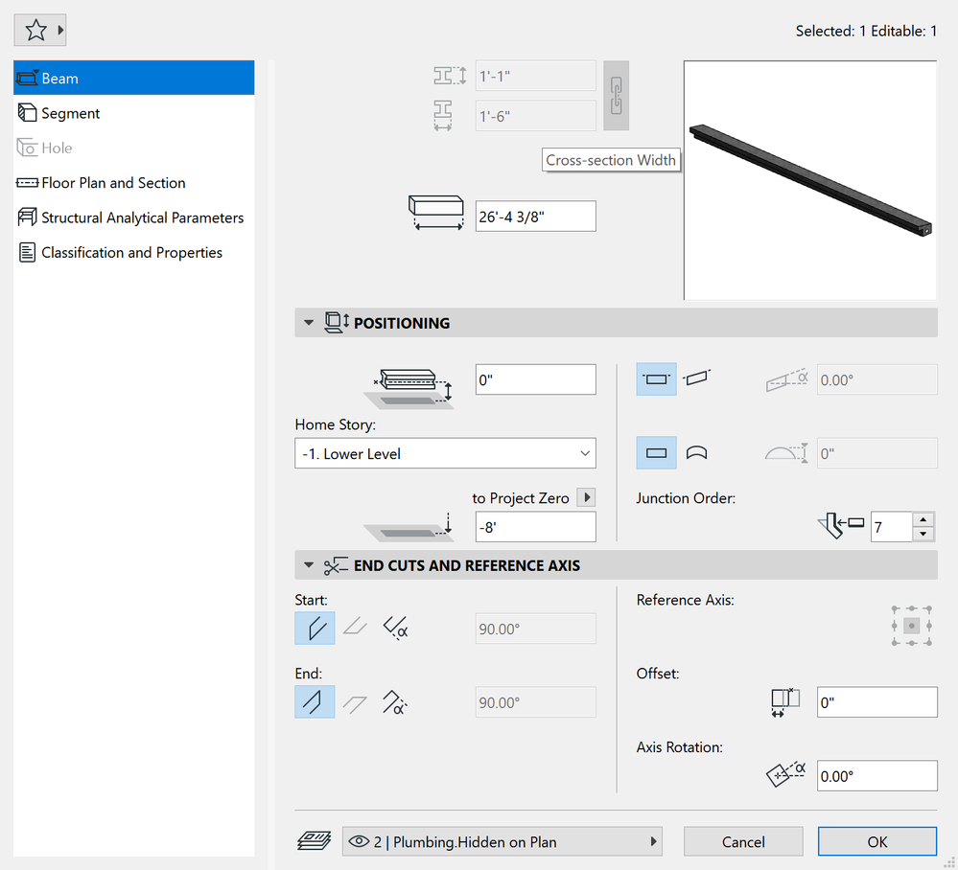Click the 3D beam preview image
Viewport: 958px width, 870px height.
pyautogui.click(x=809, y=179)
